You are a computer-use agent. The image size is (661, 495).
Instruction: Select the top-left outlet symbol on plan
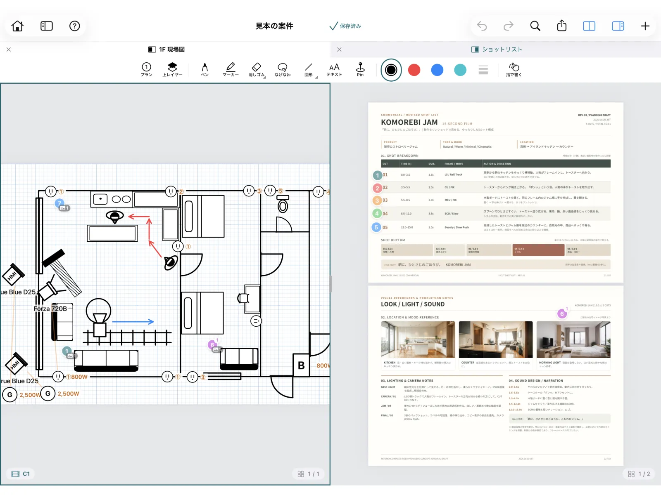(x=51, y=191)
